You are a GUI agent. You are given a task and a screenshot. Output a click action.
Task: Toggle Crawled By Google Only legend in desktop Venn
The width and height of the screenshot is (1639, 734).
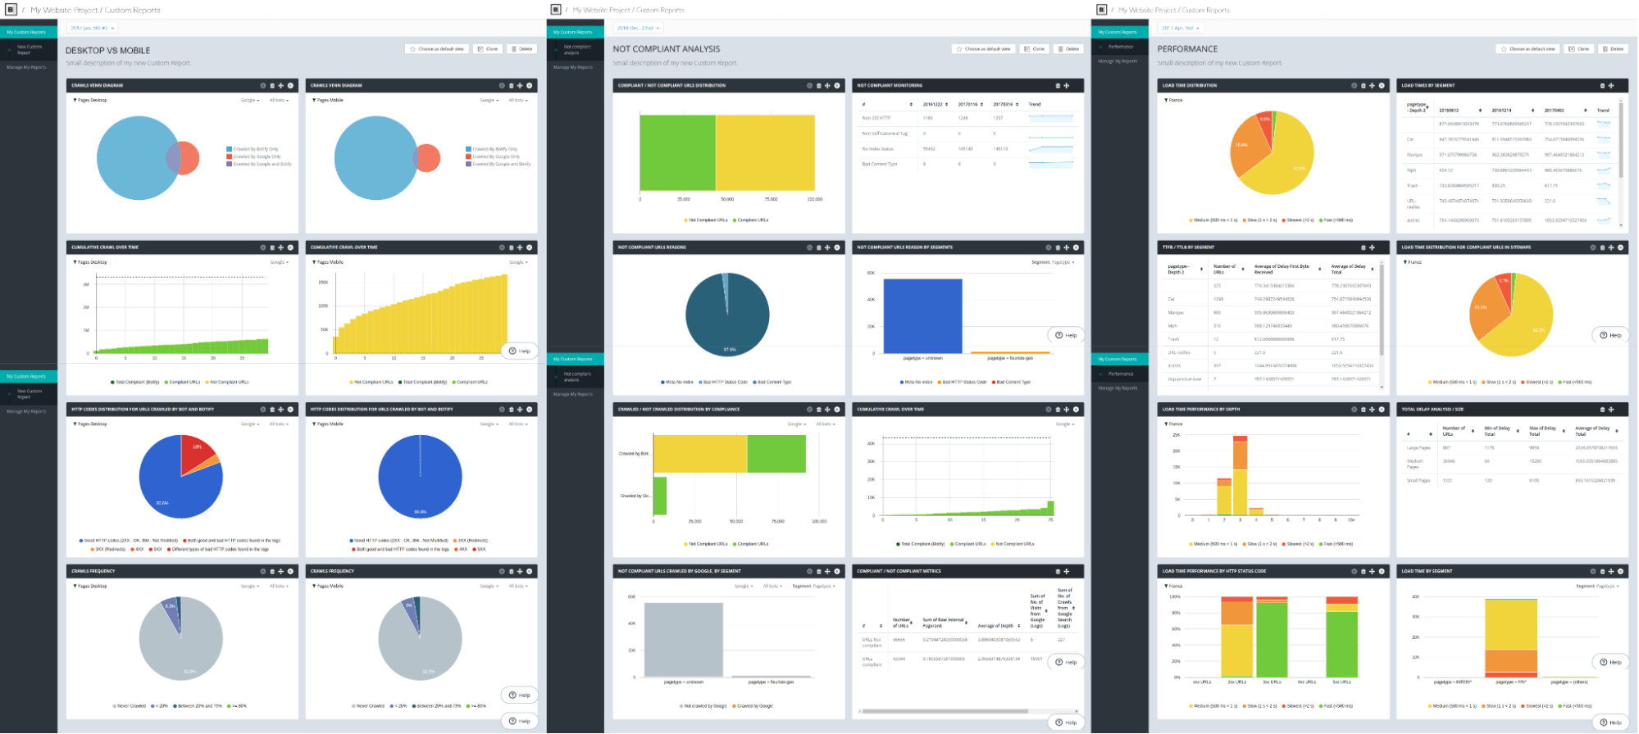click(x=254, y=156)
